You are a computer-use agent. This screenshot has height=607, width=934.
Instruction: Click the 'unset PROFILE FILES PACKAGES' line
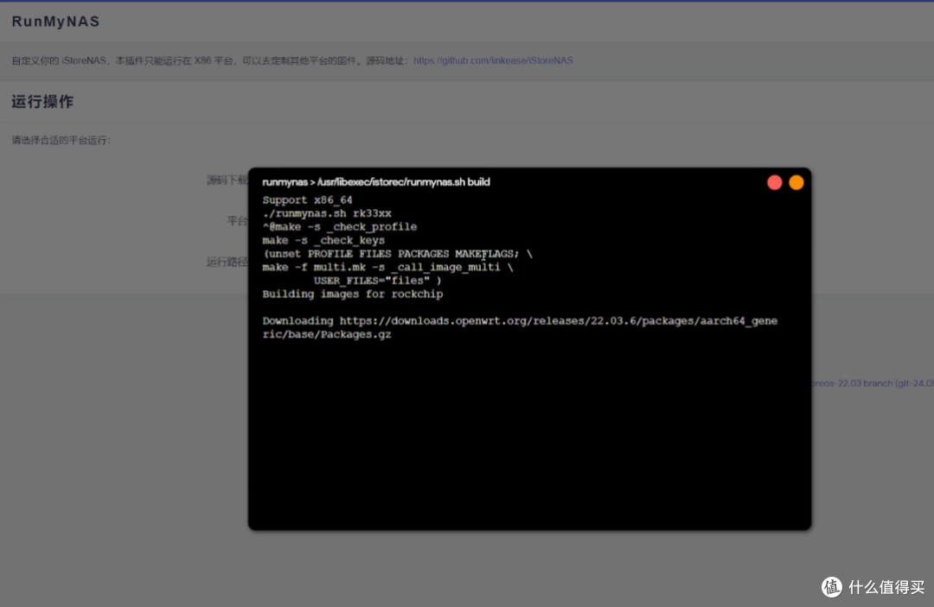[397, 254]
